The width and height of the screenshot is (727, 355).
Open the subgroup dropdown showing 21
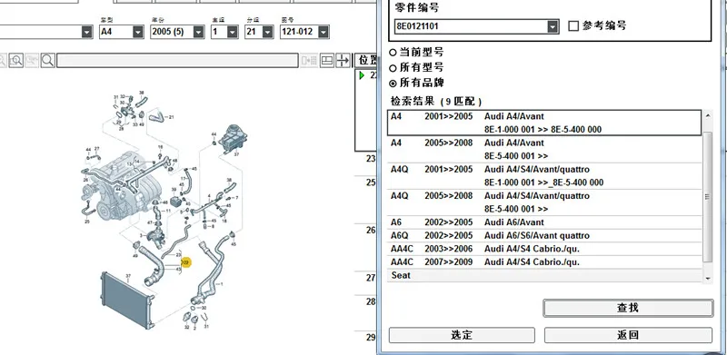coord(267,32)
